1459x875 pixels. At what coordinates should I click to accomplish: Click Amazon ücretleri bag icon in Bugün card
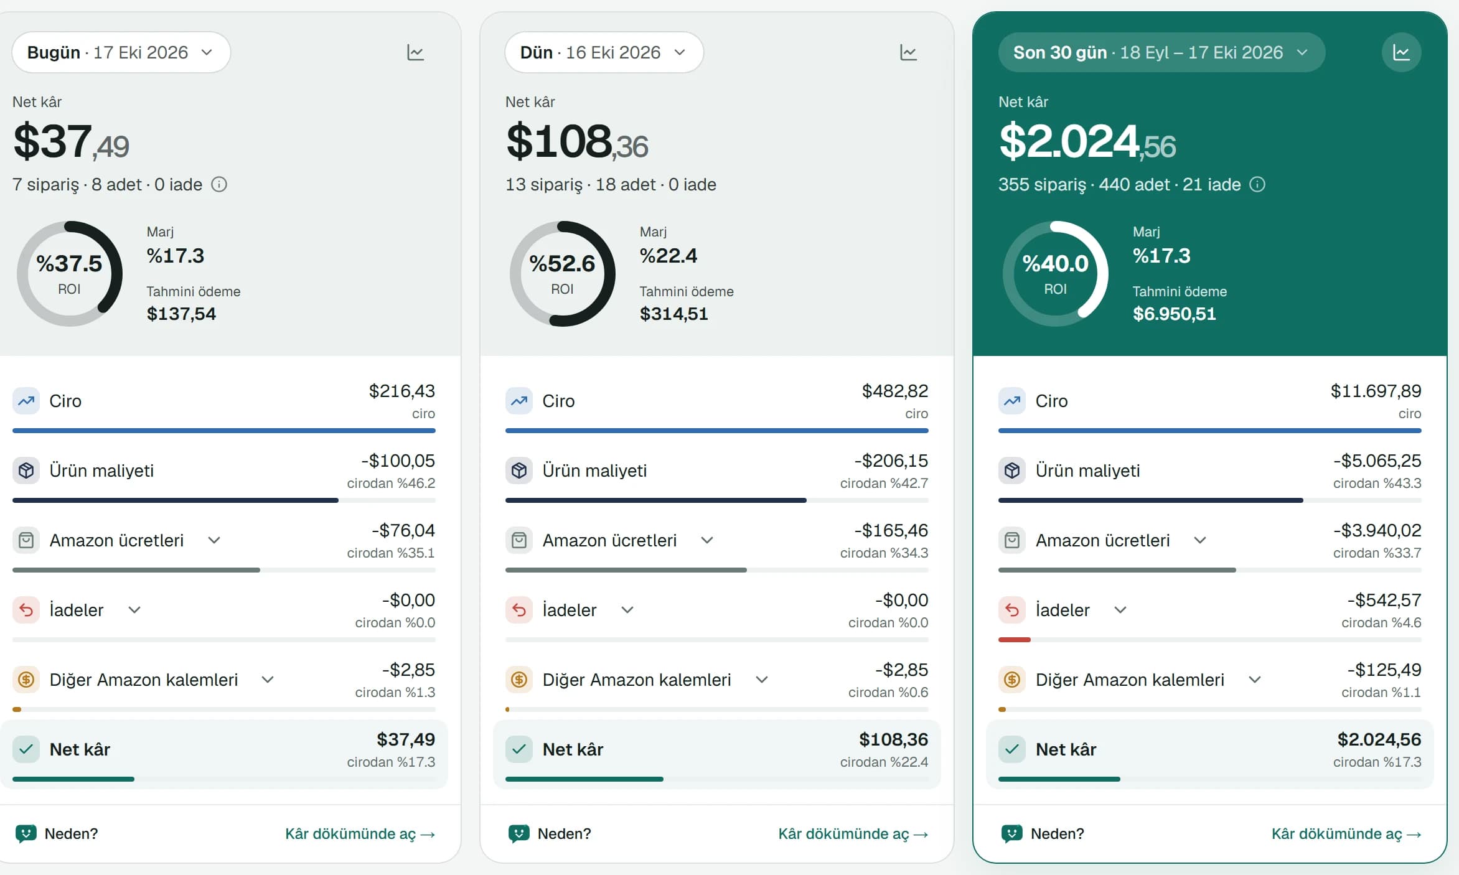click(x=26, y=540)
